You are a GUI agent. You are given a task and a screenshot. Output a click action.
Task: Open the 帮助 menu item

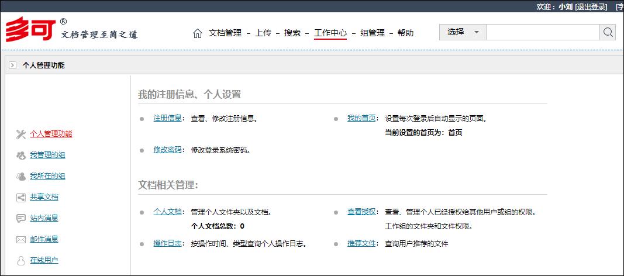pos(405,33)
